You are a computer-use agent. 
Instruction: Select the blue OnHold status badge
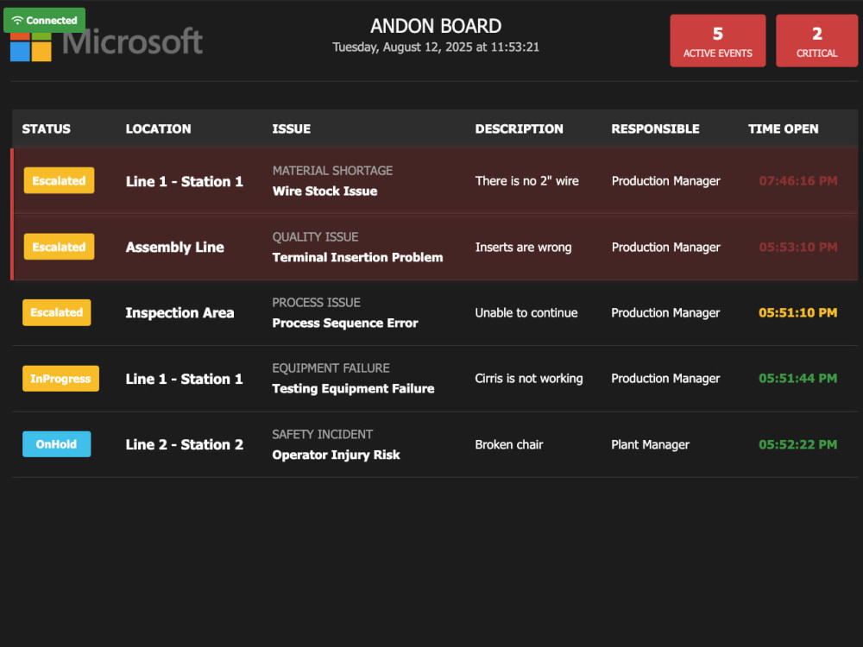coord(57,444)
